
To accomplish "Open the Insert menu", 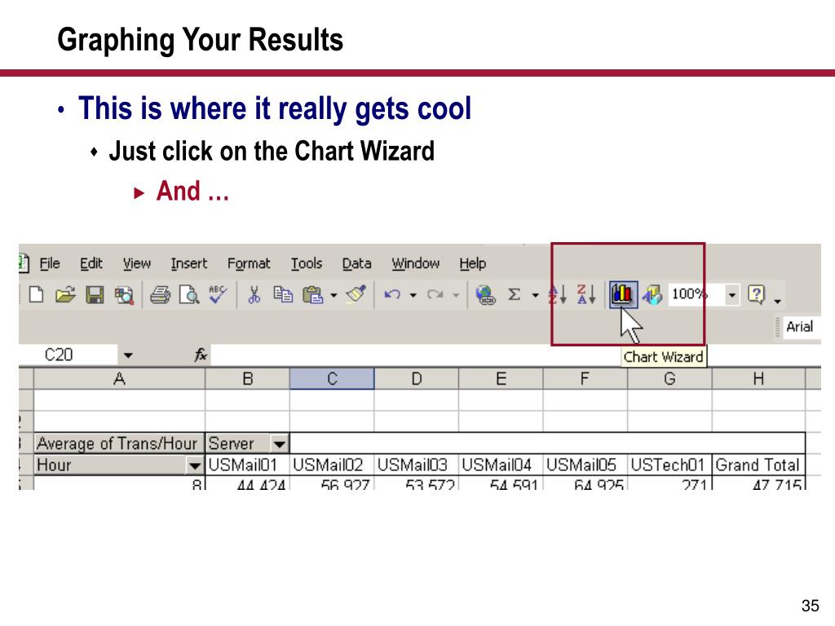I will (x=189, y=263).
